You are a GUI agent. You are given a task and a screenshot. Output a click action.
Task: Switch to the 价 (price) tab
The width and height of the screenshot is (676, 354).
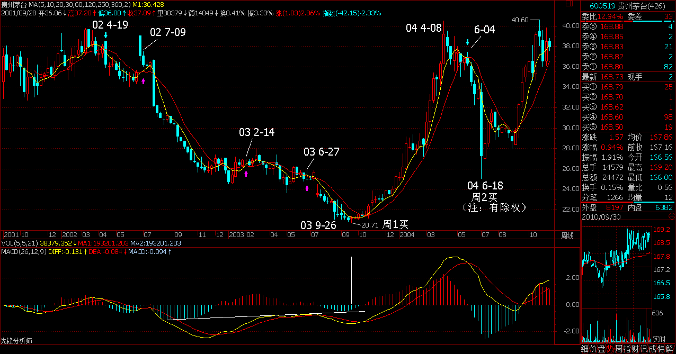(593, 349)
